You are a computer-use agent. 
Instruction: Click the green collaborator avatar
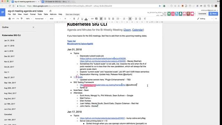click(169, 14)
